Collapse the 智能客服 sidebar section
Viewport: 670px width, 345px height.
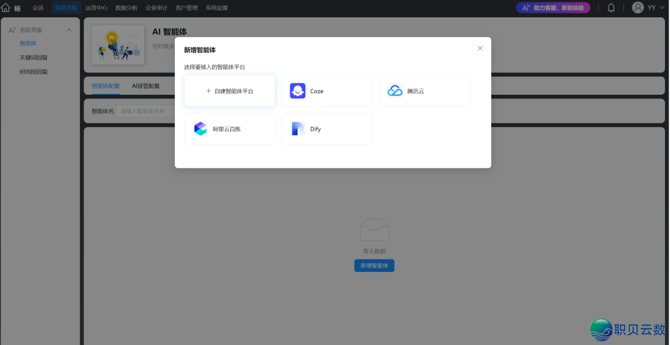pos(69,30)
